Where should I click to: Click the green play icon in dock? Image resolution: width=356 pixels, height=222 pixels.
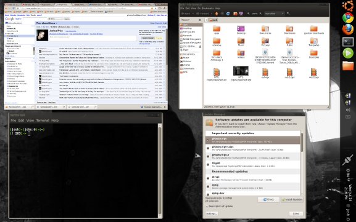[x=348, y=54]
